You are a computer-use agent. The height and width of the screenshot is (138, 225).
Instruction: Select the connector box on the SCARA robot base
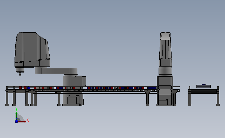pyautogui.click(x=78, y=81)
